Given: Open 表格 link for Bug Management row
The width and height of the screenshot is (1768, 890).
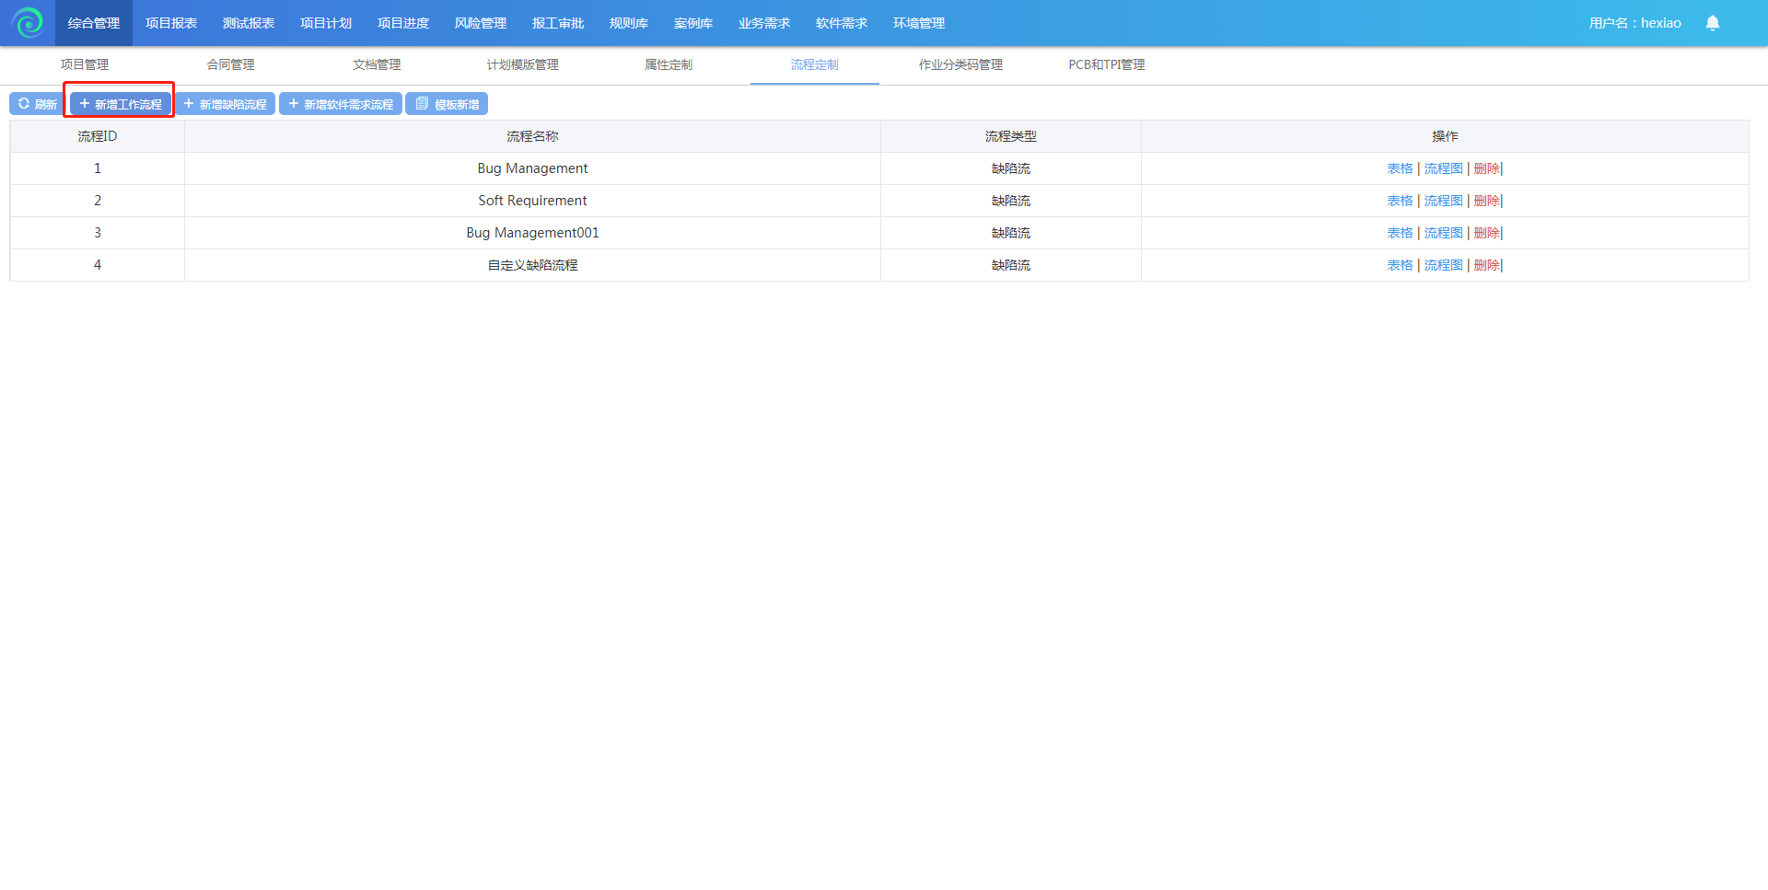Looking at the screenshot, I should [1400, 168].
